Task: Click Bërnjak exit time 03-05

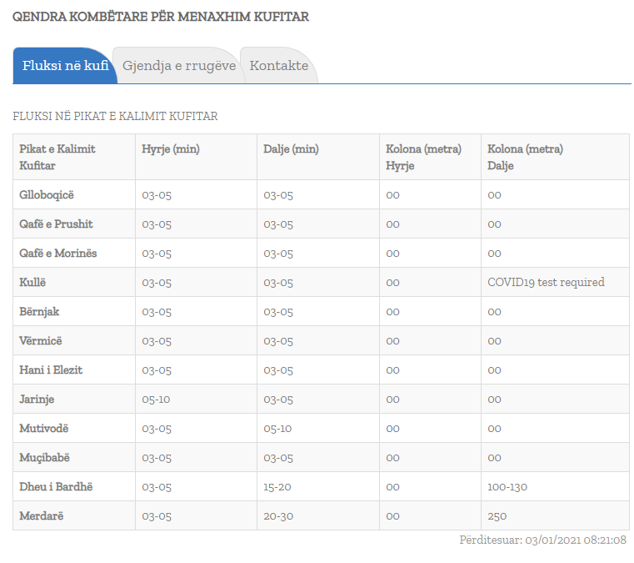Action: click(x=278, y=312)
